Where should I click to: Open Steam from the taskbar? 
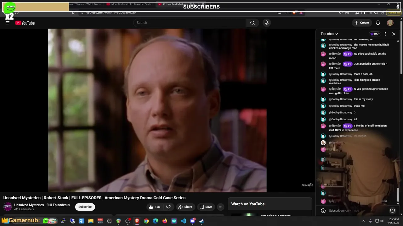point(201,221)
